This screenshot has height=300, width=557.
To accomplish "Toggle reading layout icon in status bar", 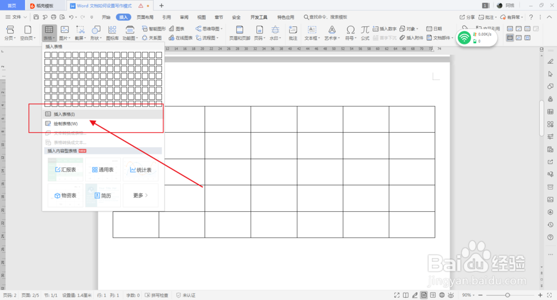I will (405, 295).
